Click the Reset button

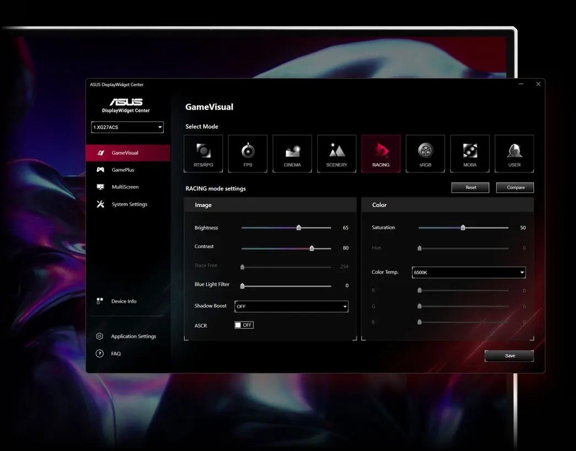(470, 187)
